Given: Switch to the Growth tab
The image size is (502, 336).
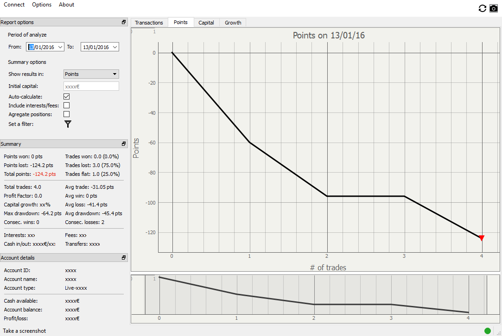Looking at the screenshot, I should click(233, 23).
